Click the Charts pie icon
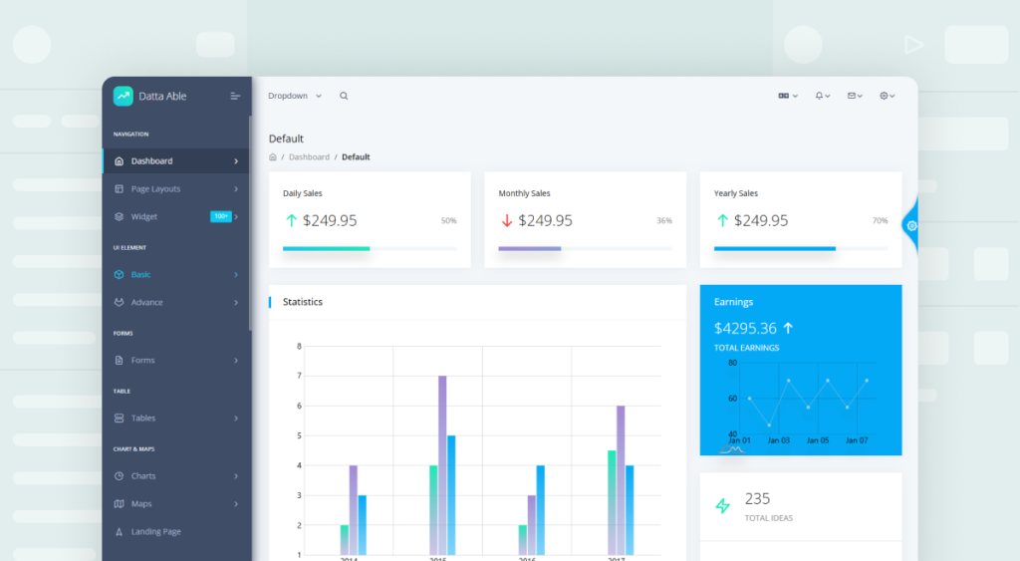The height and width of the screenshot is (561, 1020). tap(120, 475)
